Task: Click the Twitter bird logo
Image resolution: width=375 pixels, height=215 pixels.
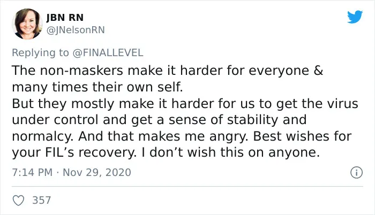Action: pos(355,17)
